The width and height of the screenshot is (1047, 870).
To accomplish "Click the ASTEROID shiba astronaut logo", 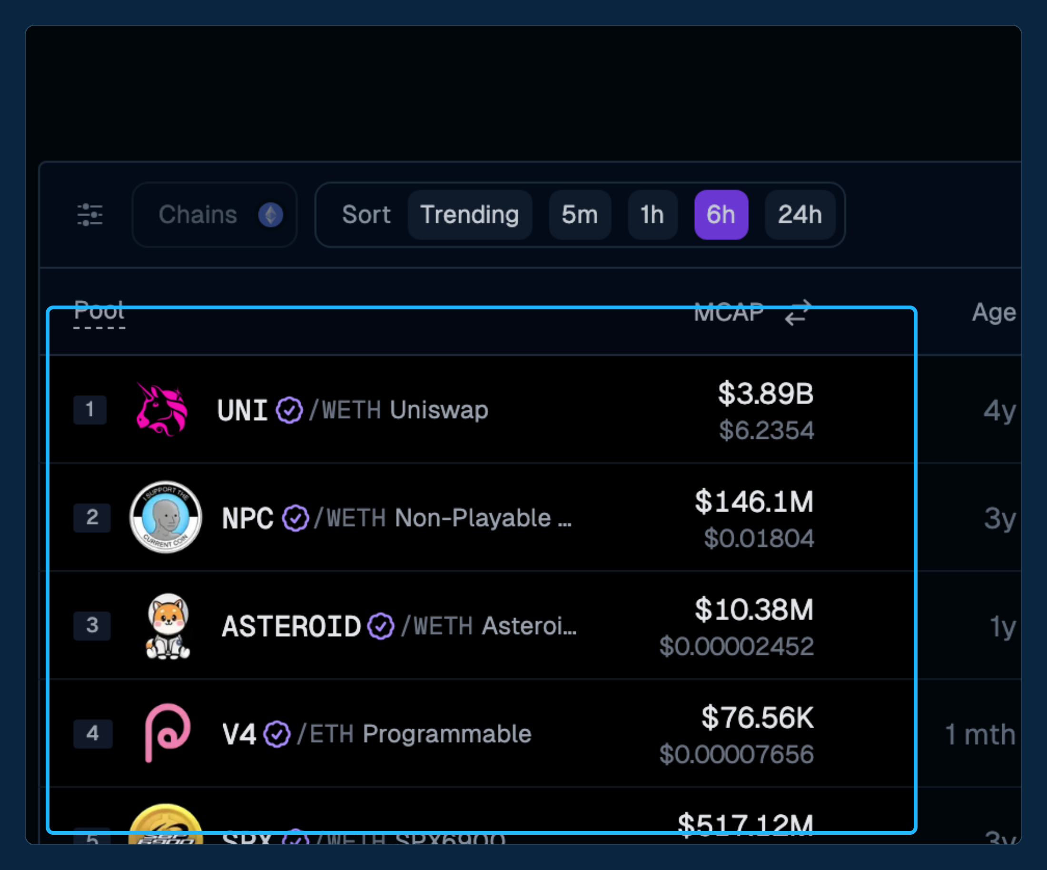I will (x=168, y=626).
